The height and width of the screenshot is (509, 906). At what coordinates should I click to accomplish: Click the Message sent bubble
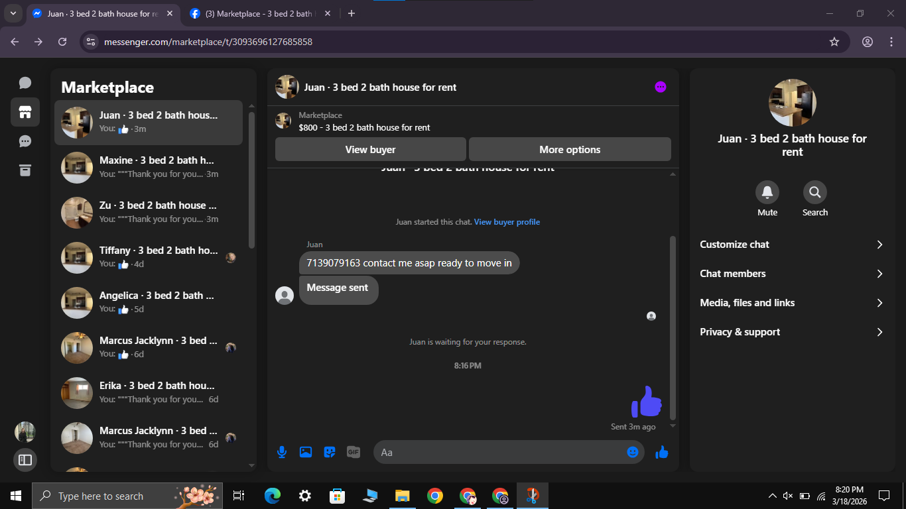[338, 290]
